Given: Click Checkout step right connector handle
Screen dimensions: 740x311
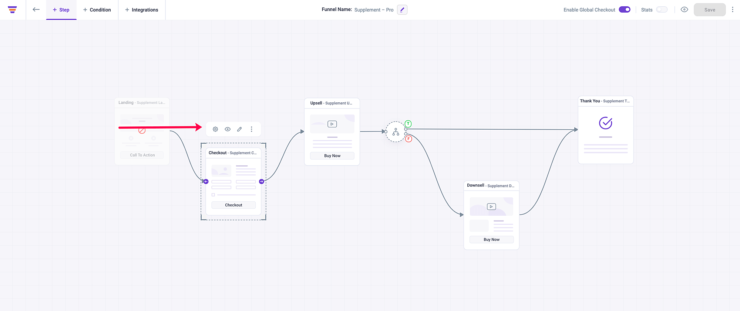Looking at the screenshot, I should (x=262, y=181).
